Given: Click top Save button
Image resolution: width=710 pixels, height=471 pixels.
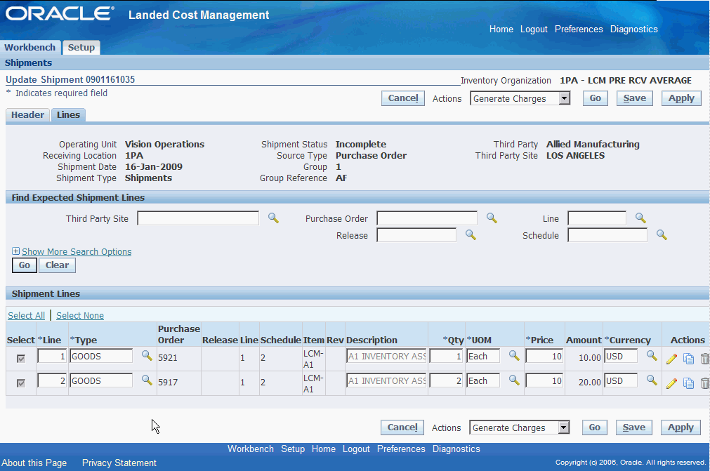Looking at the screenshot, I should coord(634,98).
